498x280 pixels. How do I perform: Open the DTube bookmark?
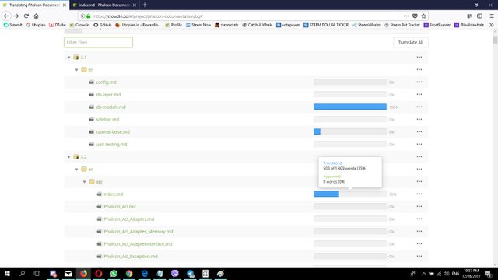coord(58,25)
